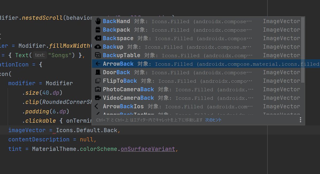Click nestedScroll in the code
This screenshot has height=174, width=320.
(42, 18)
